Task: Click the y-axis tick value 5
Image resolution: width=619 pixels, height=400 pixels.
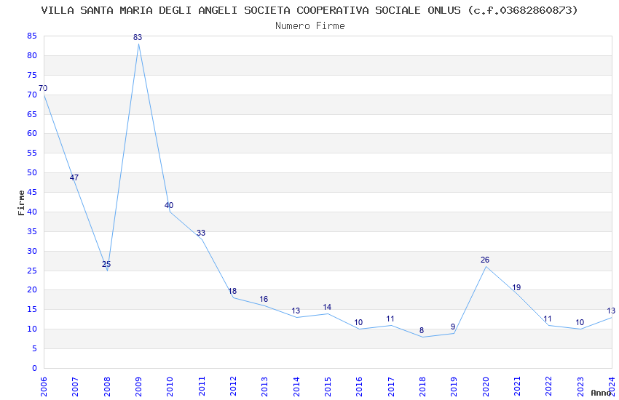Action: 35,348
